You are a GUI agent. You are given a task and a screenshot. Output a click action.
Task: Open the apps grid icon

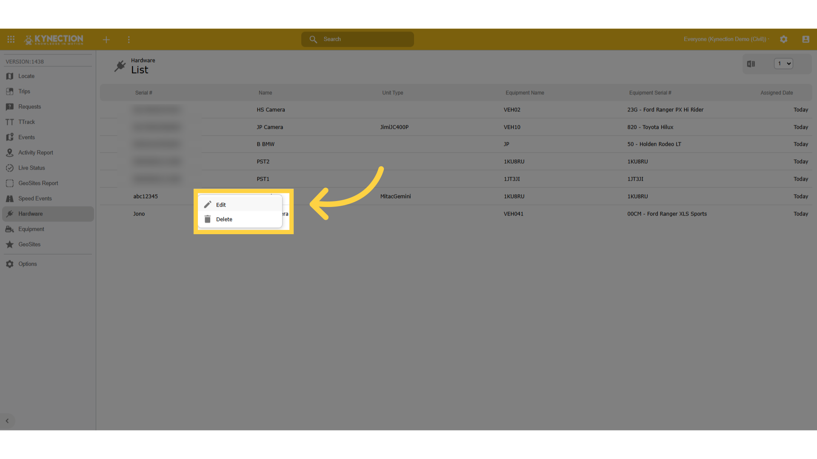pyautogui.click(x=11, y=39)
